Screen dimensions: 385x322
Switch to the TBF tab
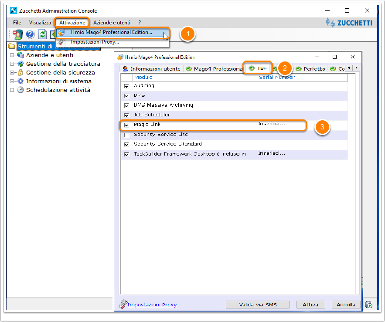(258, 68)
